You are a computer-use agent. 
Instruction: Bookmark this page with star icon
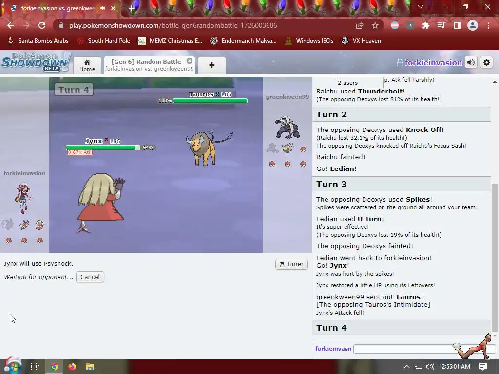(x=375, y=25)
